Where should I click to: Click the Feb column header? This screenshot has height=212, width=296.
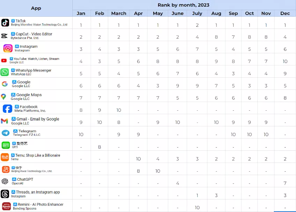tap(99, 13)
